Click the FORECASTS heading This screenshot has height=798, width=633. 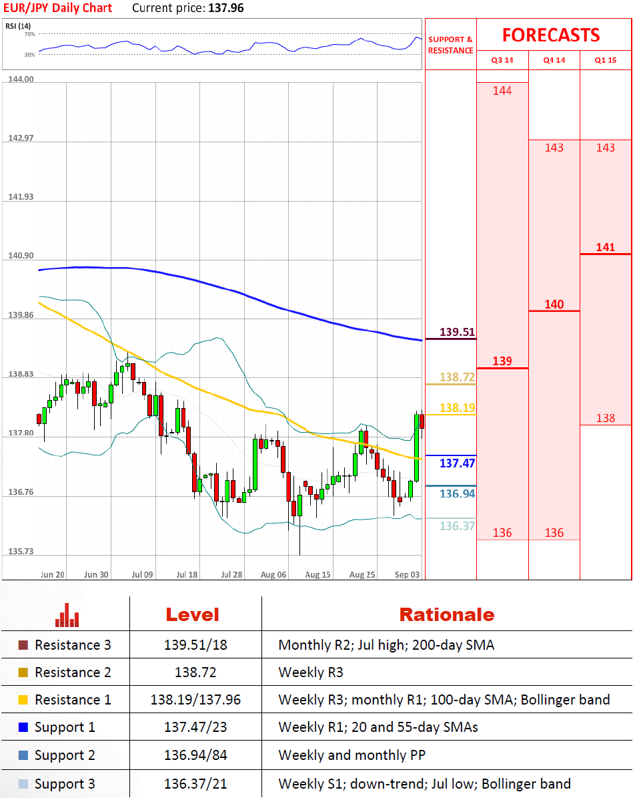click(x=551, y=35)
